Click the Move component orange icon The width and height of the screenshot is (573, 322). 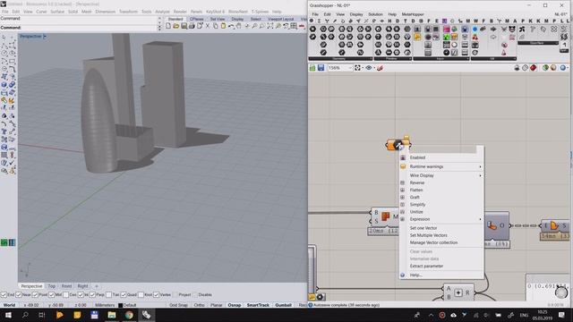tap(385, 216)
